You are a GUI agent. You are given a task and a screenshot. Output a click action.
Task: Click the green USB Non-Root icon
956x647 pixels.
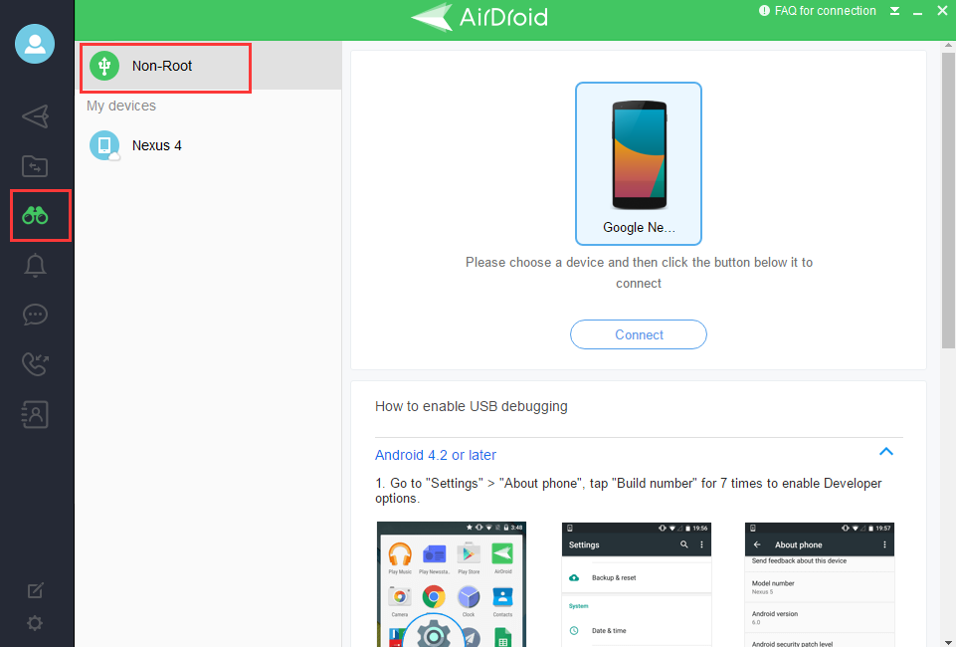(104, 66)
